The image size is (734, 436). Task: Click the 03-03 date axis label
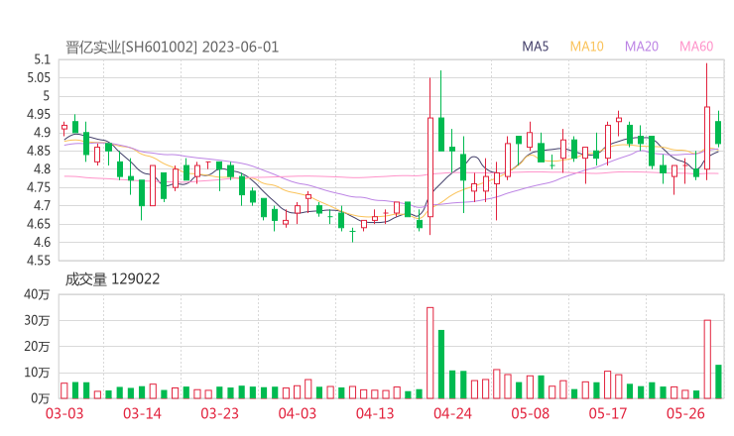tap(64, 413)
